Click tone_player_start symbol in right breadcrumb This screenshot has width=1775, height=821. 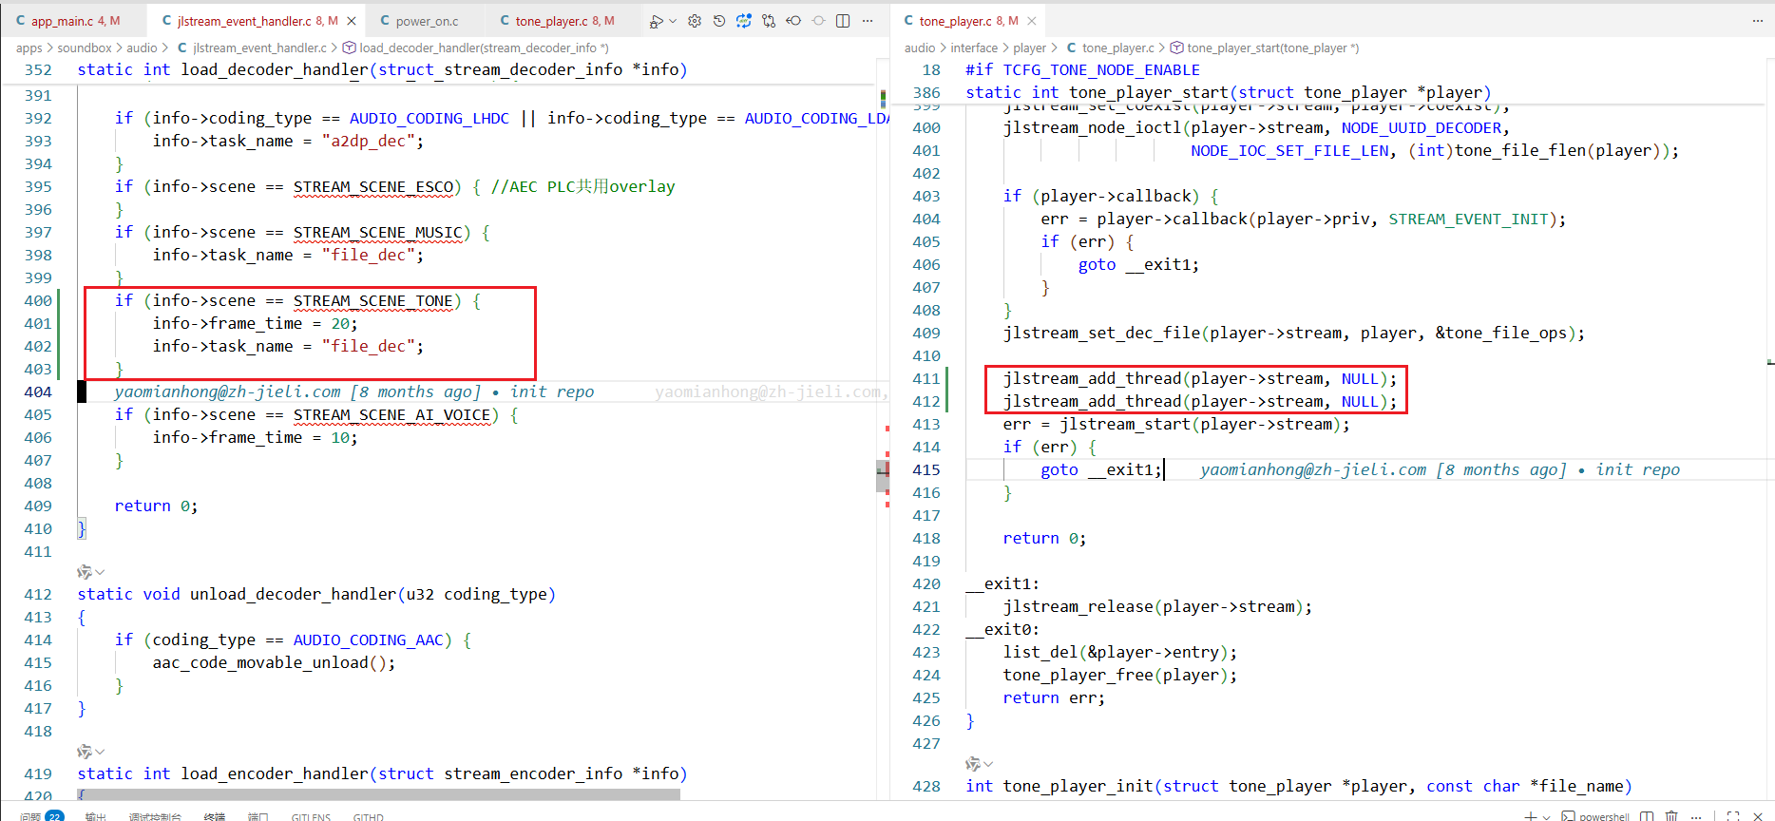[1265, 48]
